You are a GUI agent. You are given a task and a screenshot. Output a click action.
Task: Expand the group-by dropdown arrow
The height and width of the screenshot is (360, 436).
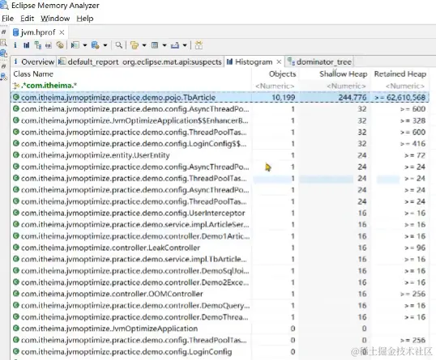point(144,45)
